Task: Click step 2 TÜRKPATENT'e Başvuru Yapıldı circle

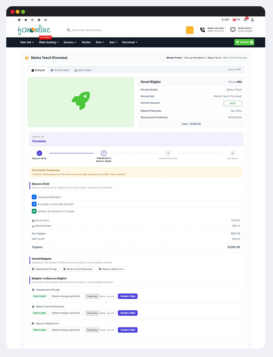Action: [104, 153]
